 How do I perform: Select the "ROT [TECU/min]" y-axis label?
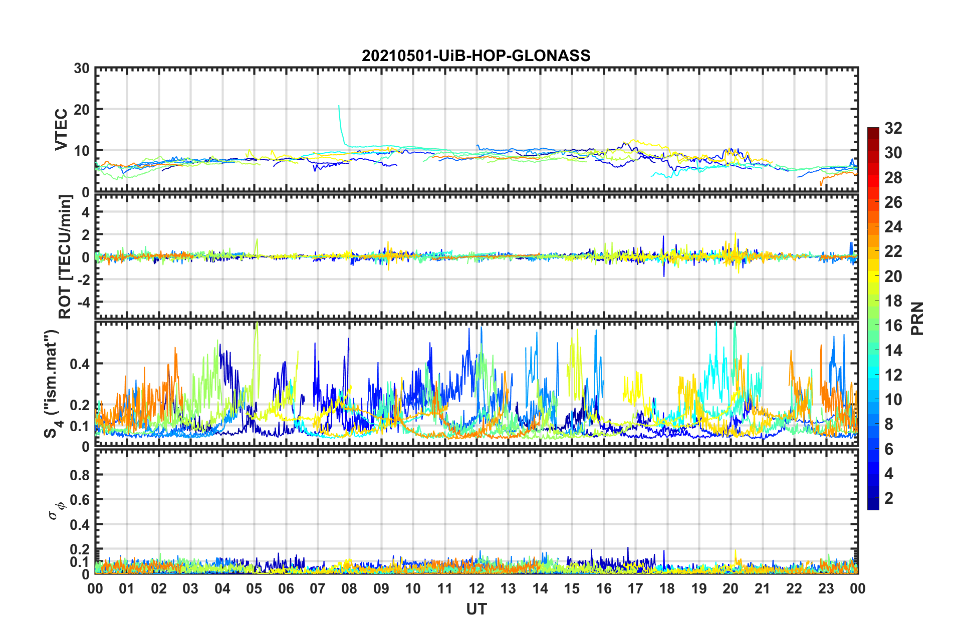click(65, 257)
